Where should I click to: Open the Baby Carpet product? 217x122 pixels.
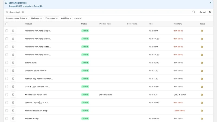pos(31,63)
